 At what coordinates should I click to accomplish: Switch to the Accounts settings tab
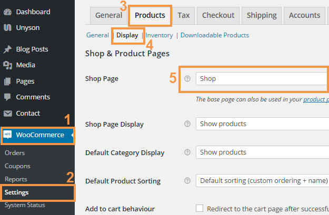coord(304,15)
